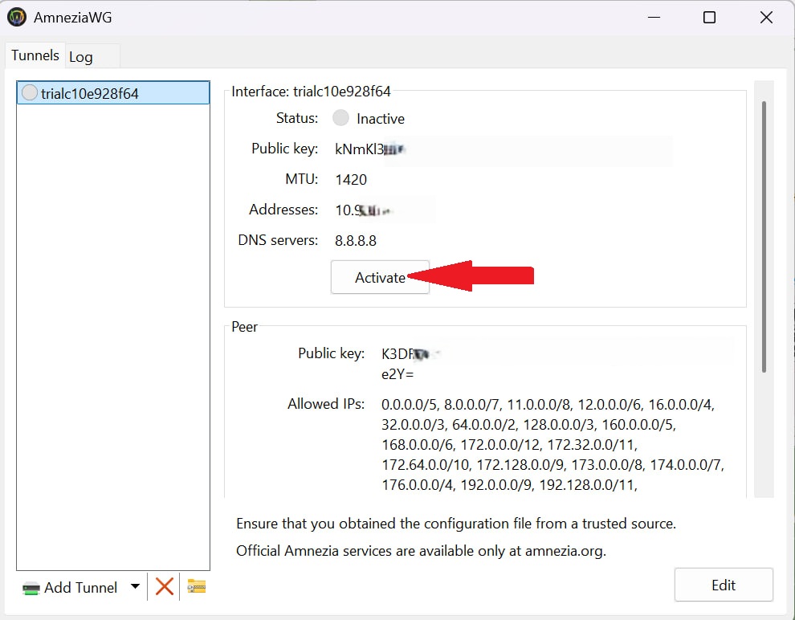Close the AmneziaWG window
This screenshot has width=795, height=620.
coord(766,17)
